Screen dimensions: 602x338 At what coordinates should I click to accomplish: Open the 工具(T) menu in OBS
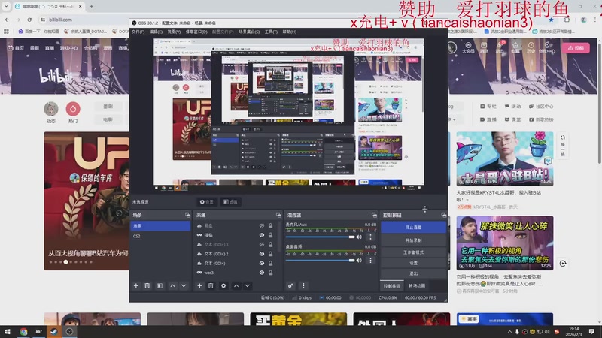point(271,32)
